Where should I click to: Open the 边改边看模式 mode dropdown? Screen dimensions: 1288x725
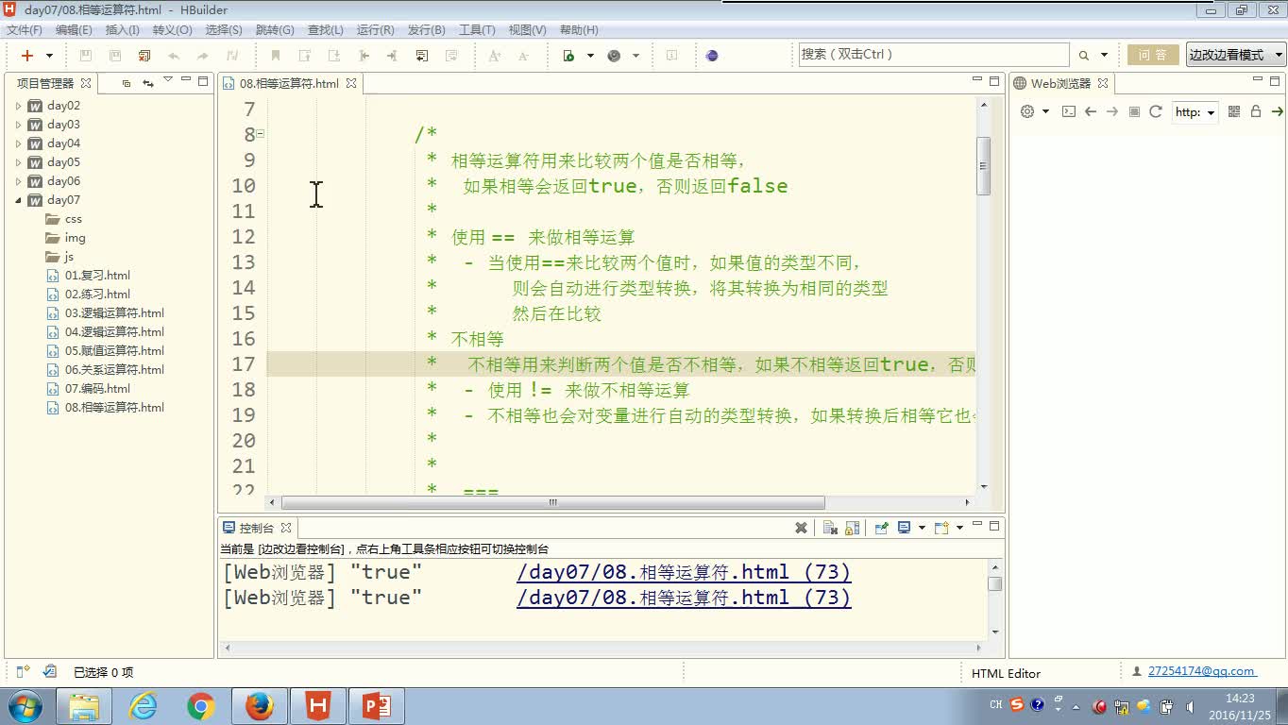coord(1236,55)
